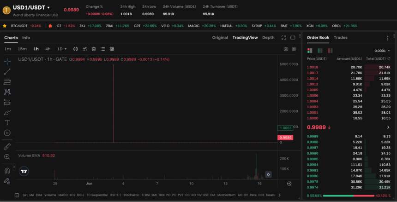The height and width of the screenshot is (202, 397).
Task: Toggle lock all drawing tools
Action: point(7,181)
